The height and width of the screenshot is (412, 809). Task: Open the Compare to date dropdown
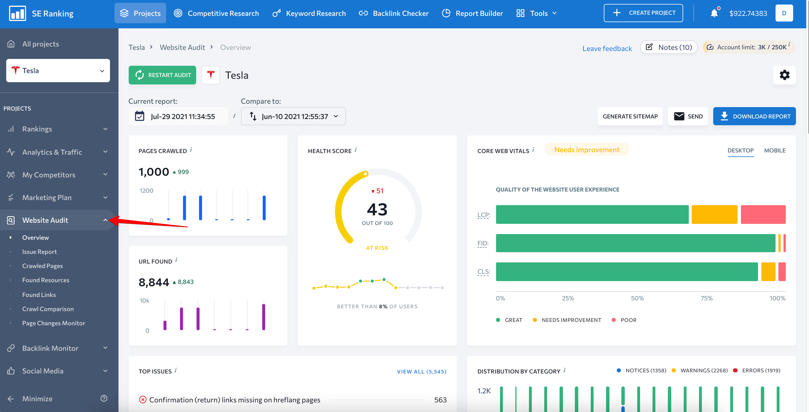tap(293, 116)
